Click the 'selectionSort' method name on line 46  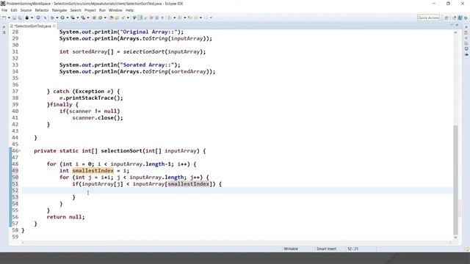(121, 151)
